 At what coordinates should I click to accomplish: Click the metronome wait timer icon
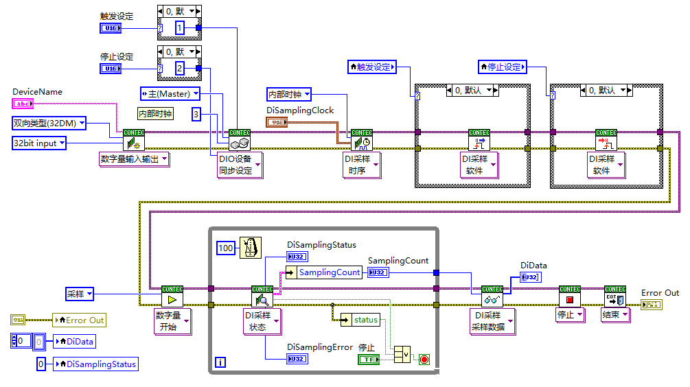pos(250,248)
